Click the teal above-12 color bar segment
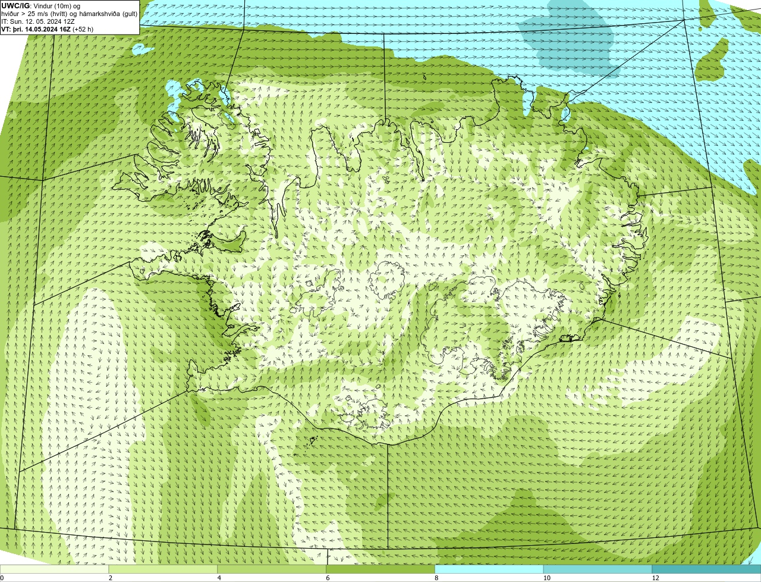The height and width of the screenshot is (582, 761). pos(707,569)
